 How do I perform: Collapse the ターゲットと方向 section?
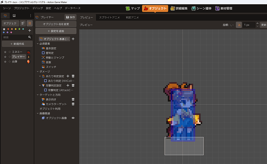tap(38, 95)
